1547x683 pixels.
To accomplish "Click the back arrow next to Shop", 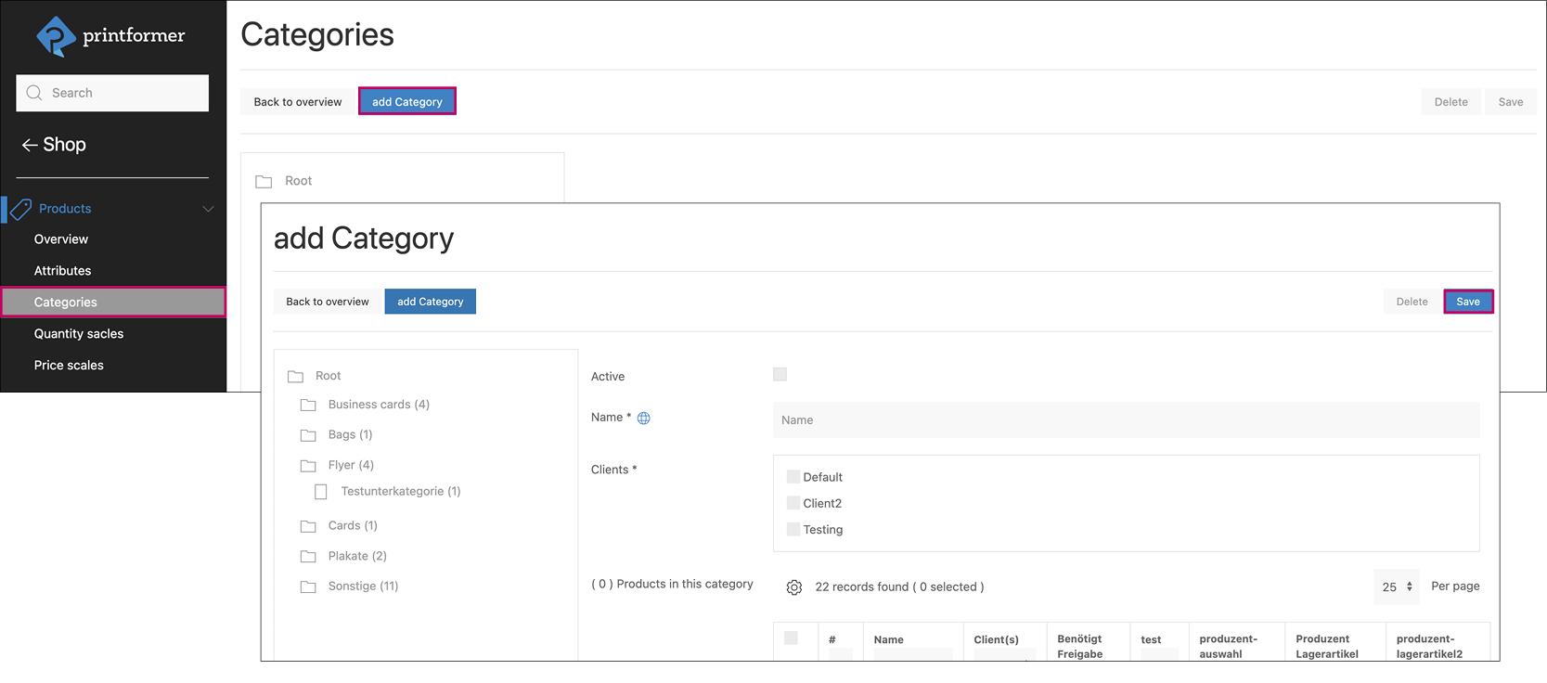I will pyautogui.click(x=29, y=145).
